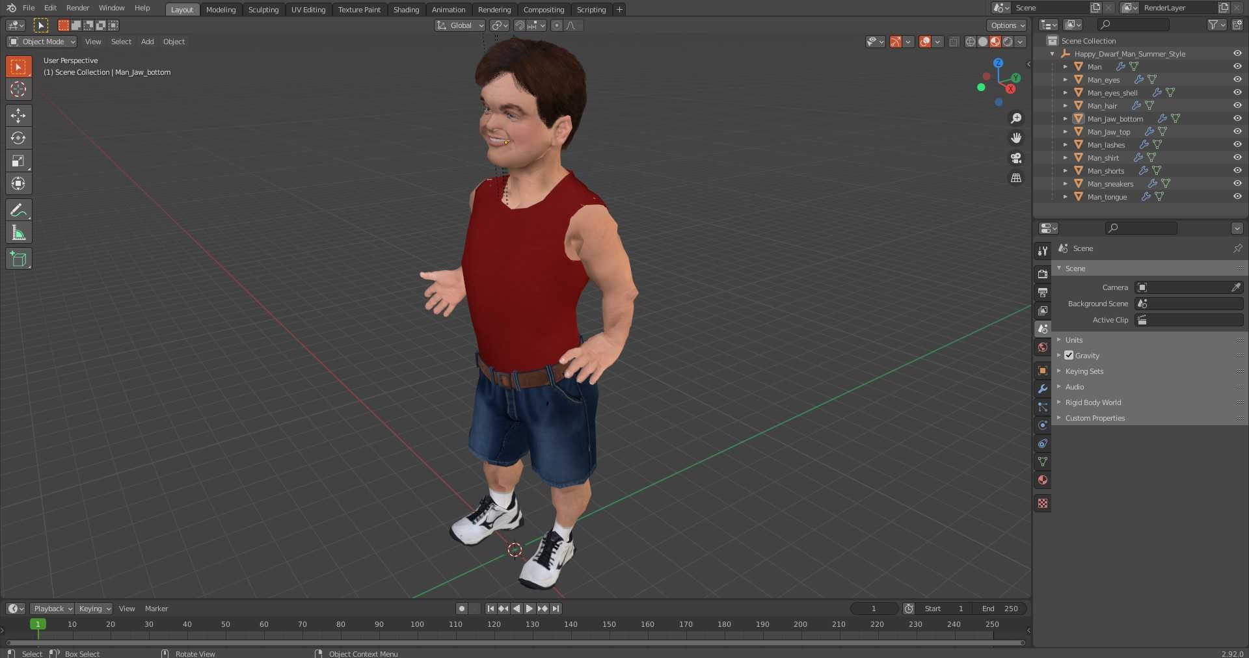Select the Man_Jaw_top object in outliner
The image size is (1249, 658).
point(1108,131)
